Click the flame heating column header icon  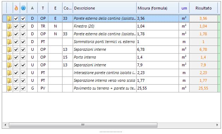click(x=16, y=8)
